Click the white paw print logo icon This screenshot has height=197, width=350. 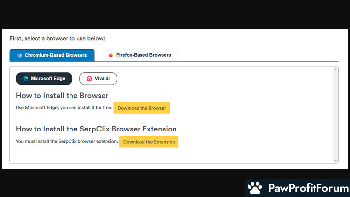(x=255, y=188)
